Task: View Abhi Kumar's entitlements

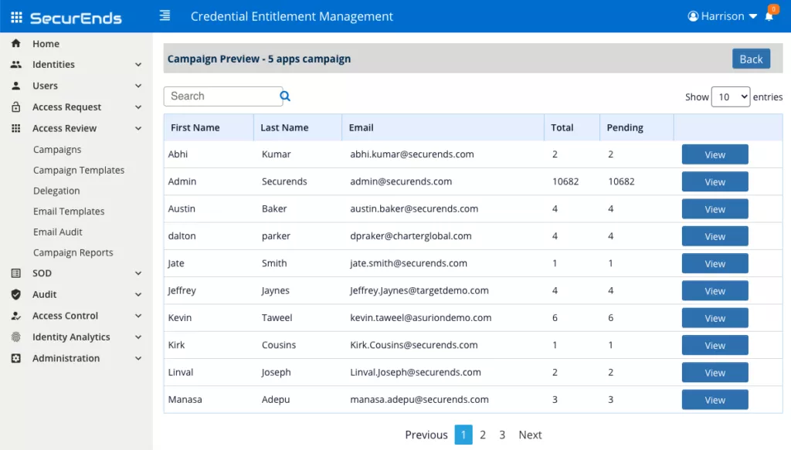Action: [x=715, y=154]
